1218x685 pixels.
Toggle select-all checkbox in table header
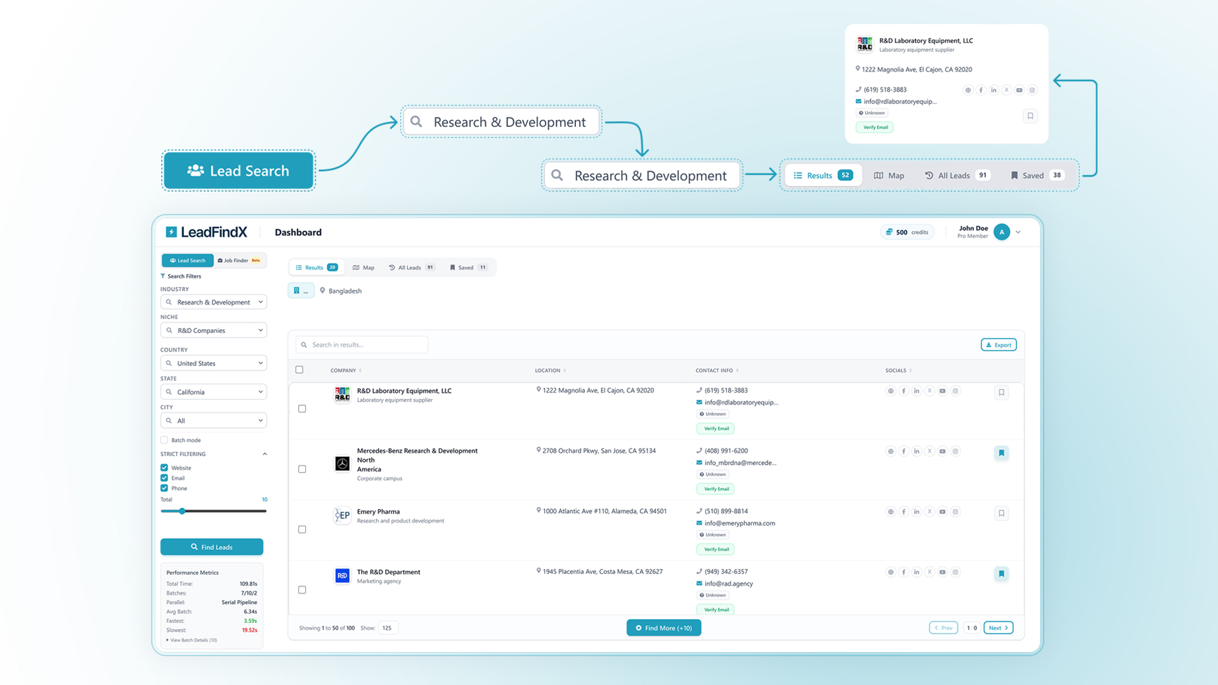[x=299, y=370]
